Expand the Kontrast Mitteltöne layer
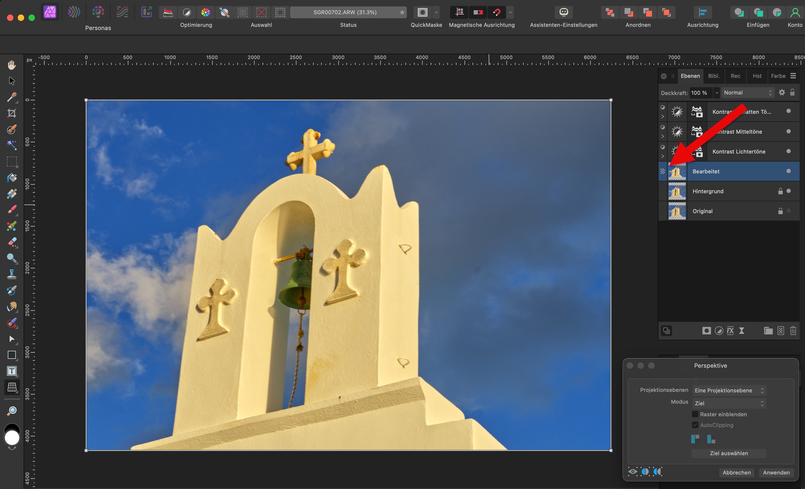The image size is (805, 489). click(x=663, y=136)
